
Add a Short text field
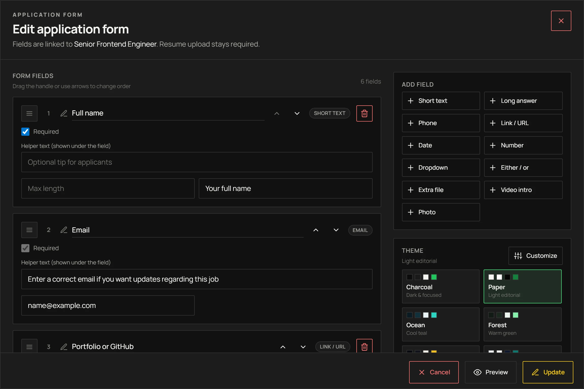pyautogui.click(x=441, y=101)
